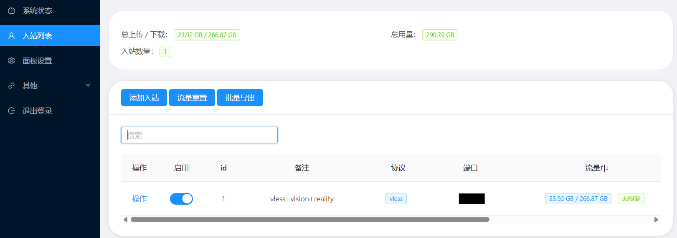Click the 290.79 GB total usage tag
Screen dimensions: 677x238
(440, 35)
